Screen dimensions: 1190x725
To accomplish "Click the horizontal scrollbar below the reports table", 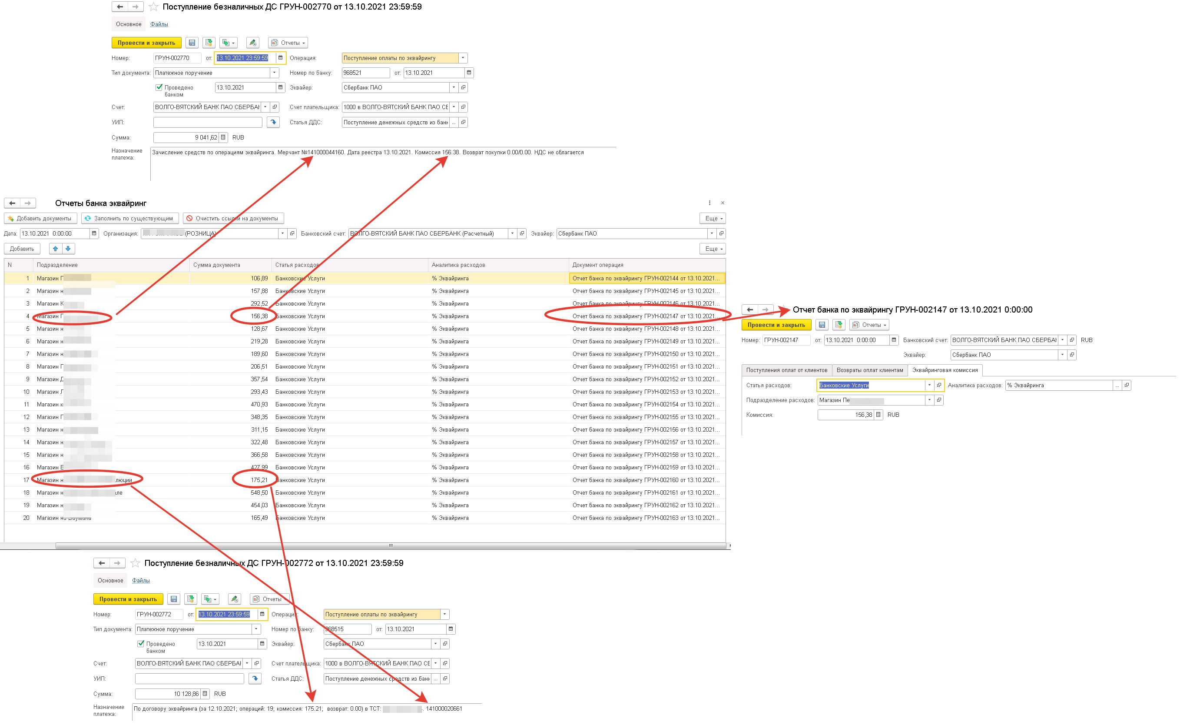I will (x=390, y=546).
